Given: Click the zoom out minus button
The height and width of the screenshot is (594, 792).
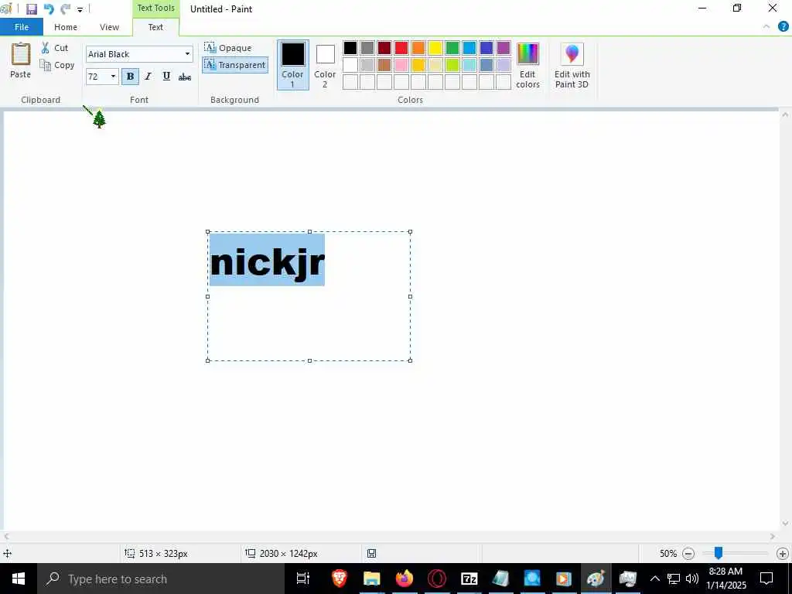Looking at the screenshot, I should coord(688,554).
